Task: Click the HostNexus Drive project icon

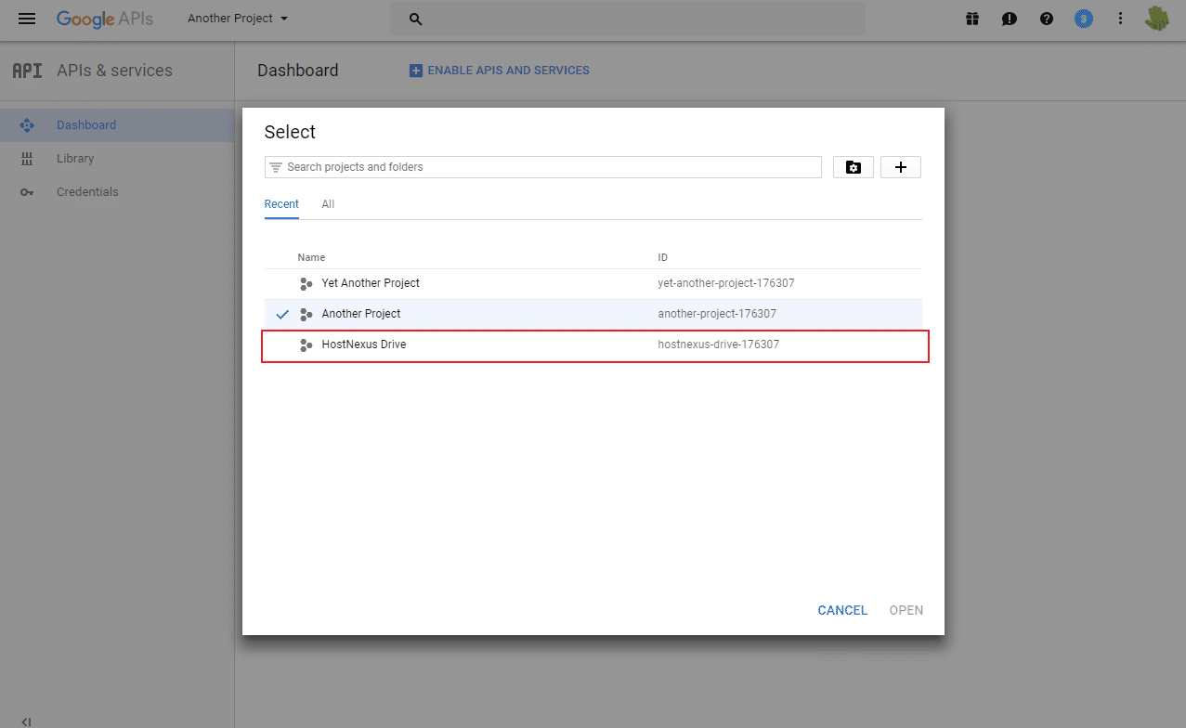Action: point(306,345)
